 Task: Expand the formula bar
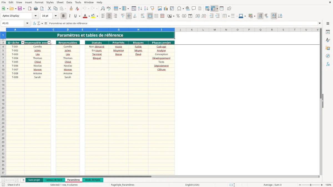tap(320, 23)
